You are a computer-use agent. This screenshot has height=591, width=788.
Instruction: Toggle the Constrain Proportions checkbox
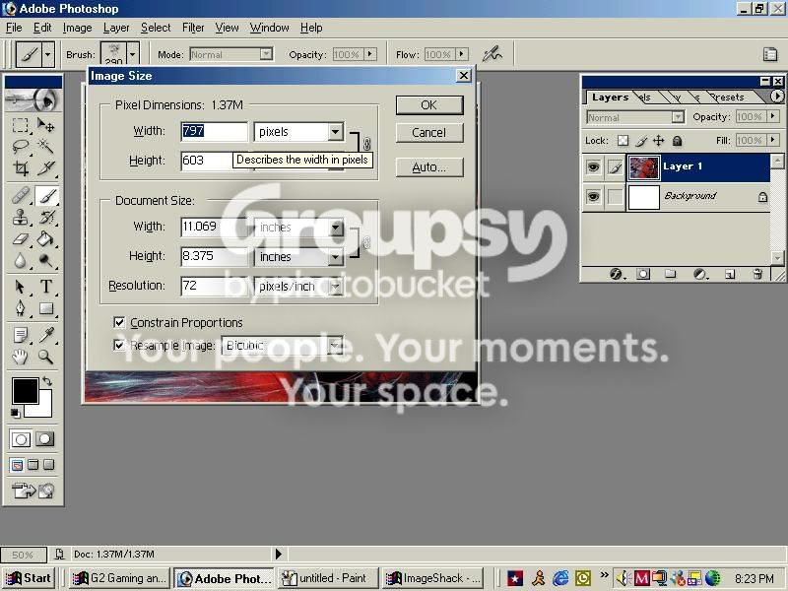pos(119,322)
